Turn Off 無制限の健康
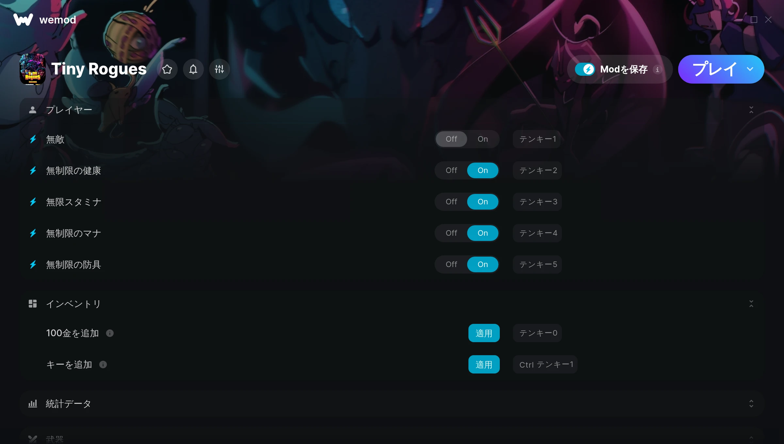 tap(451, 170)
